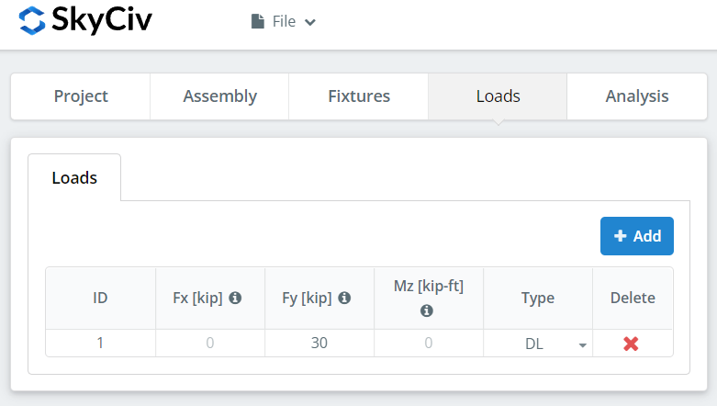Select the Analysis tab
Screen dimensions: 717x406
pyautogui.click(x=636, y=96)
